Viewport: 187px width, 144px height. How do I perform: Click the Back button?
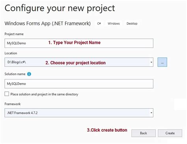[144, 133]
